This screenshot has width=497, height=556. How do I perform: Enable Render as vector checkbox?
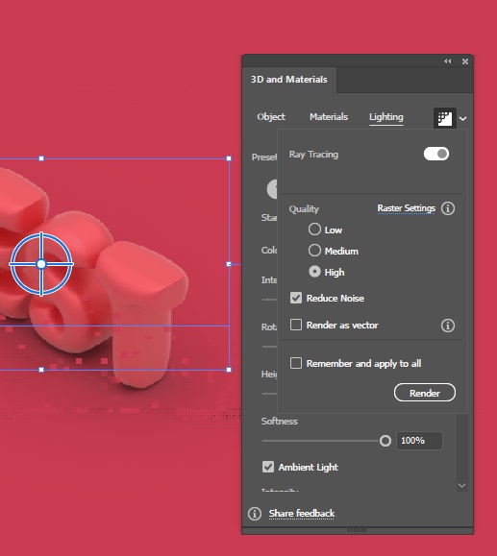tap(296, 325)
